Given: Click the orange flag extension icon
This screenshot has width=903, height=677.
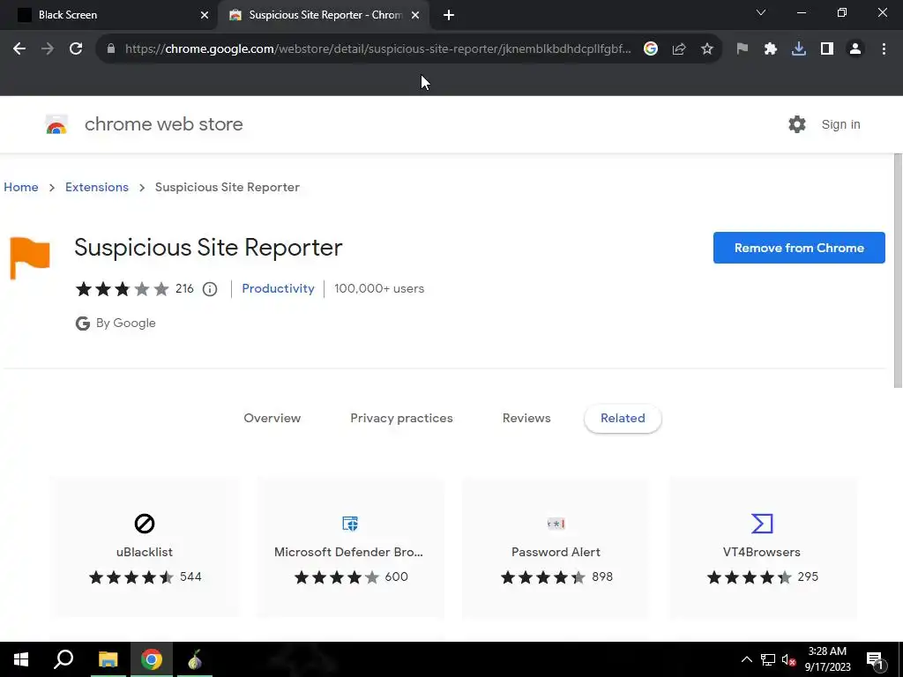Looking at the screenshot, I should [30, 258].
